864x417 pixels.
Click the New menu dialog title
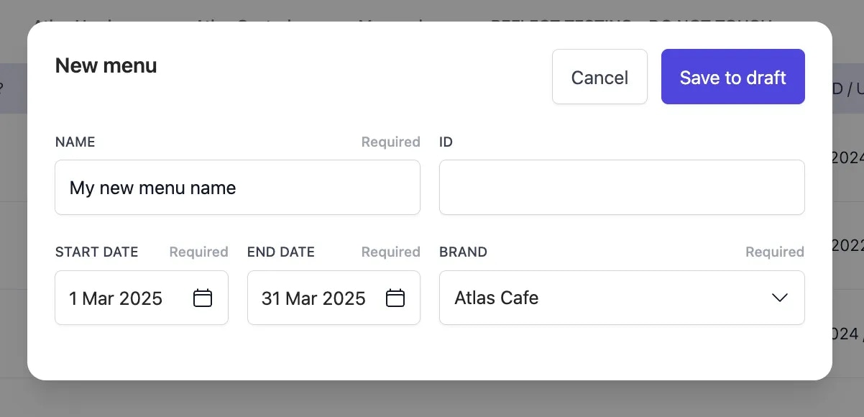pyautogui.click(x=106, y=65)
